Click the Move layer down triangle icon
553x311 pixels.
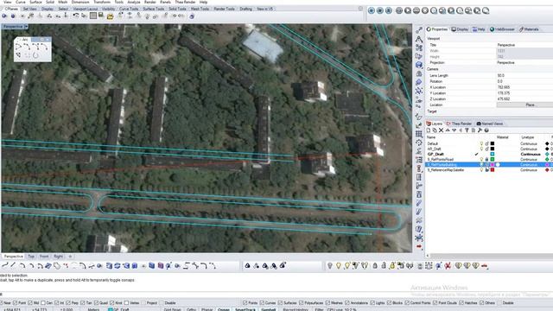tap(454, 130)
